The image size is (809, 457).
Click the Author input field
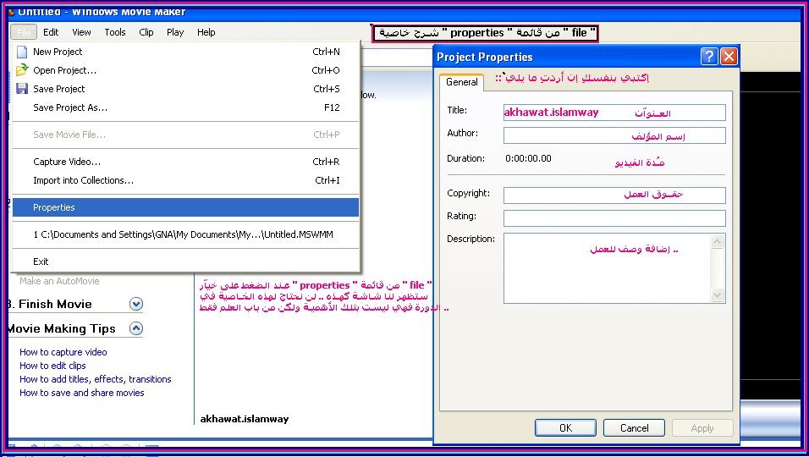click(614, 135)
